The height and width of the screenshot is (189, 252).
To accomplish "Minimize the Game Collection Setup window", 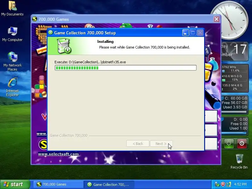I will [186, 33].
